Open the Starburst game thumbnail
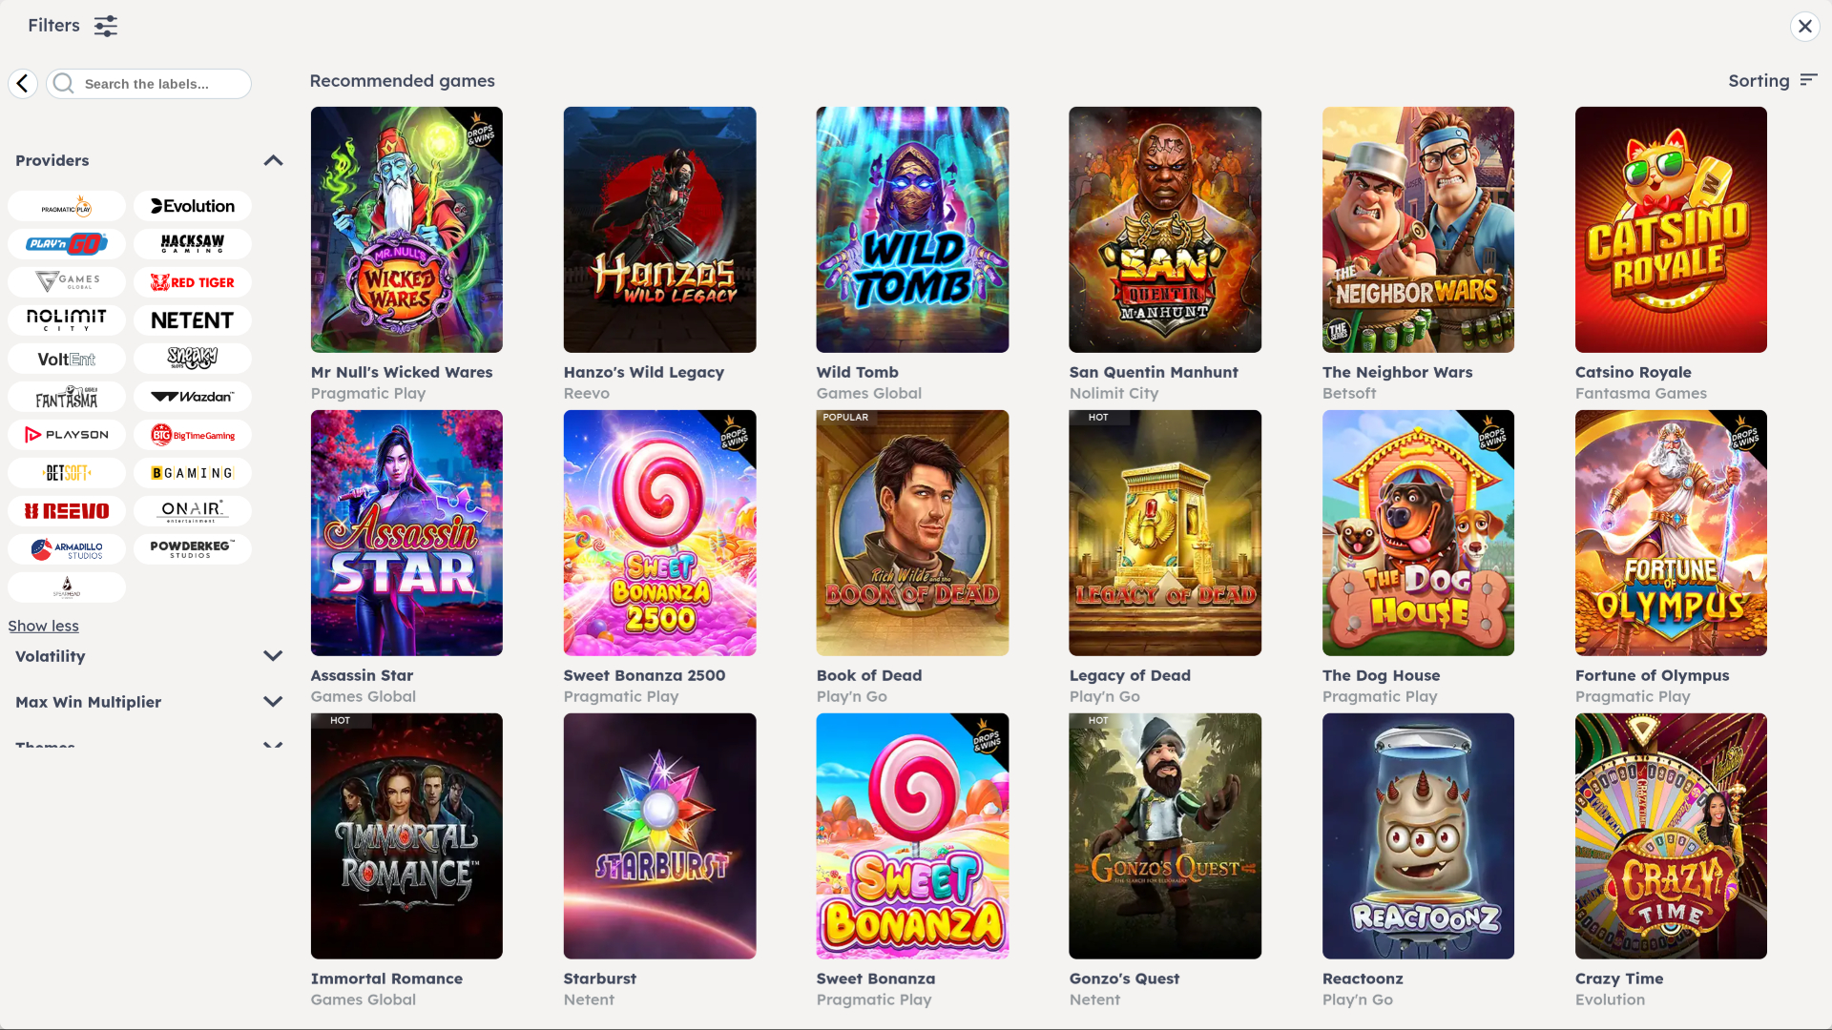Viewport: 1832px width, 1030px height. coord(659,836)
